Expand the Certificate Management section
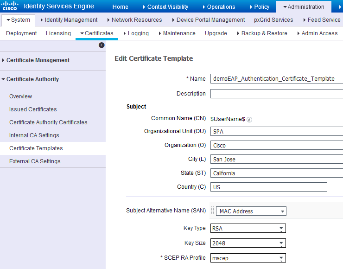The image size is (343, 269). [x=36, y=60]
